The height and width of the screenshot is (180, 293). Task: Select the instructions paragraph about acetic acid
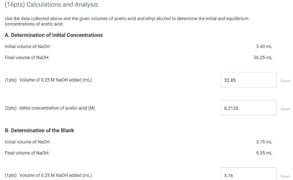(x=126, y=21)
